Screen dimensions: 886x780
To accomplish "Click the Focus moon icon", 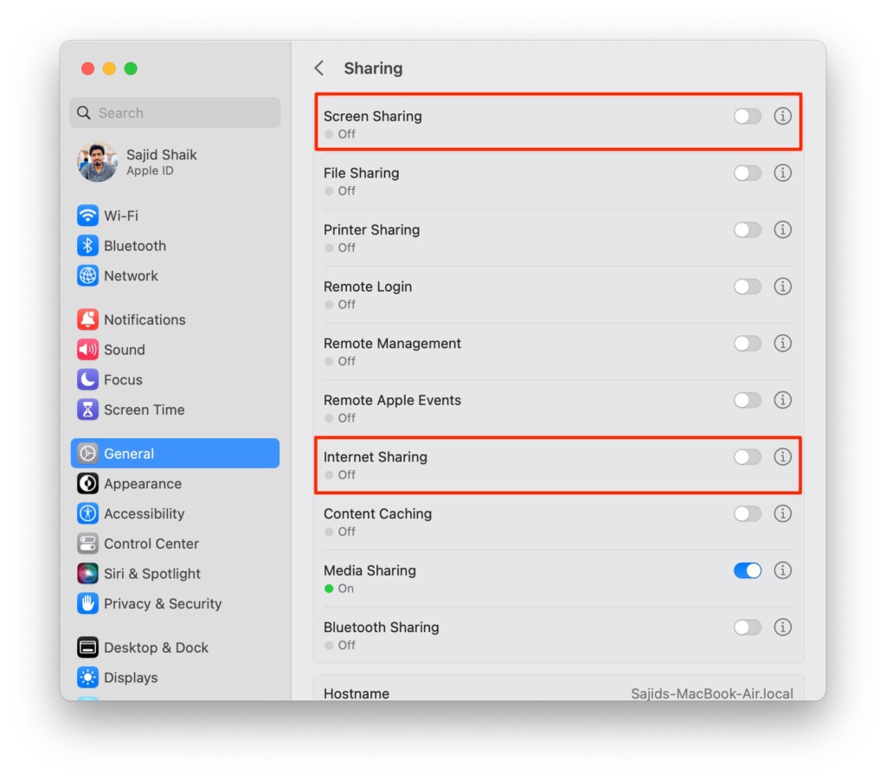I will 87,379.
